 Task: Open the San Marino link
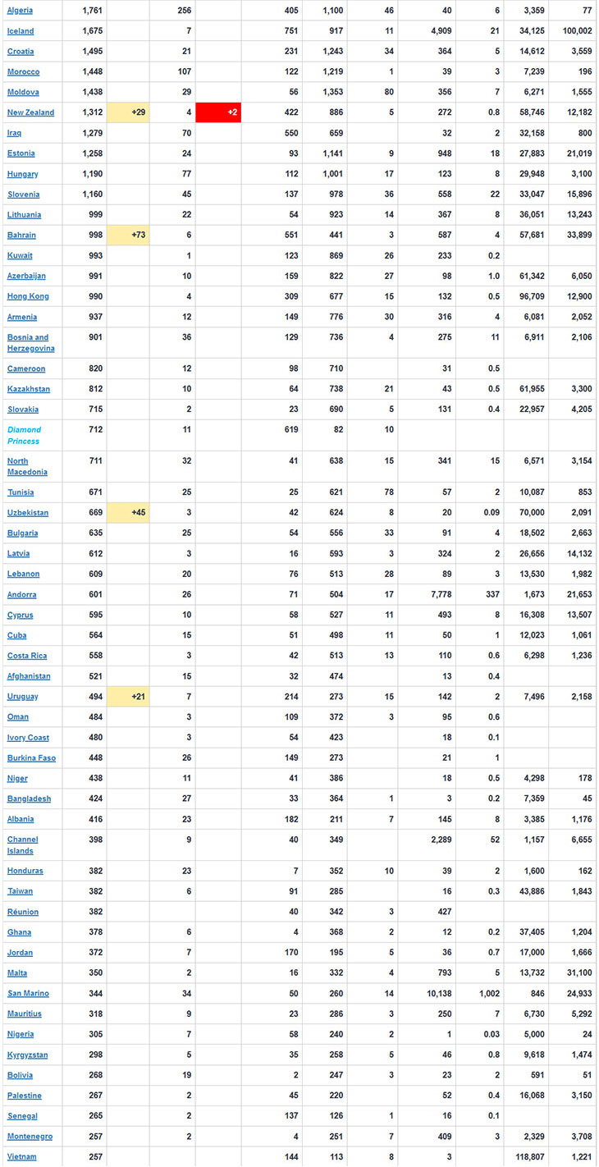point(28,993)
